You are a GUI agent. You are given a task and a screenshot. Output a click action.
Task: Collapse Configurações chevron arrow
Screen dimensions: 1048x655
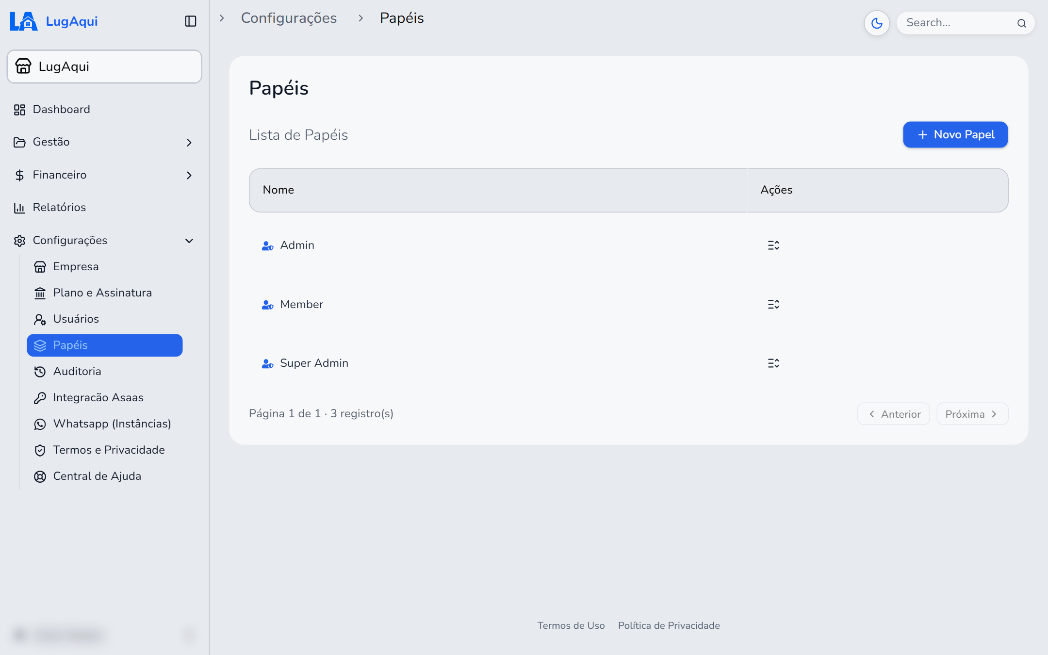click(189, 241)
